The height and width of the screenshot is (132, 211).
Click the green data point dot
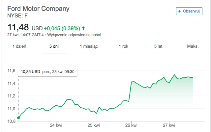(x=18, y=118)
